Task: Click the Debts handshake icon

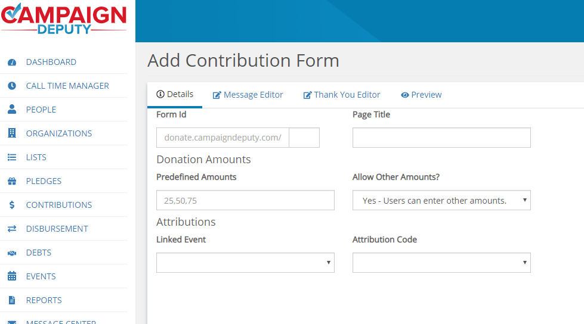Action: 12,253
